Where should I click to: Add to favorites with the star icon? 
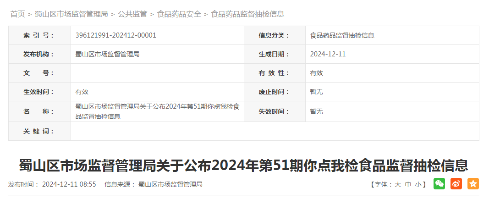click(x=473, y=184)
